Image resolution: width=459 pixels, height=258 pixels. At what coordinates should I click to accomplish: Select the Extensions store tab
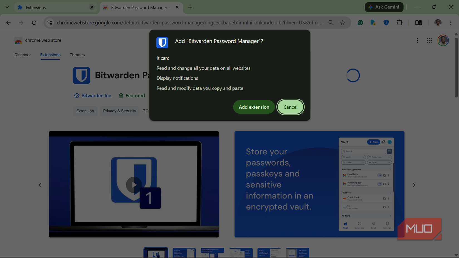50,55
